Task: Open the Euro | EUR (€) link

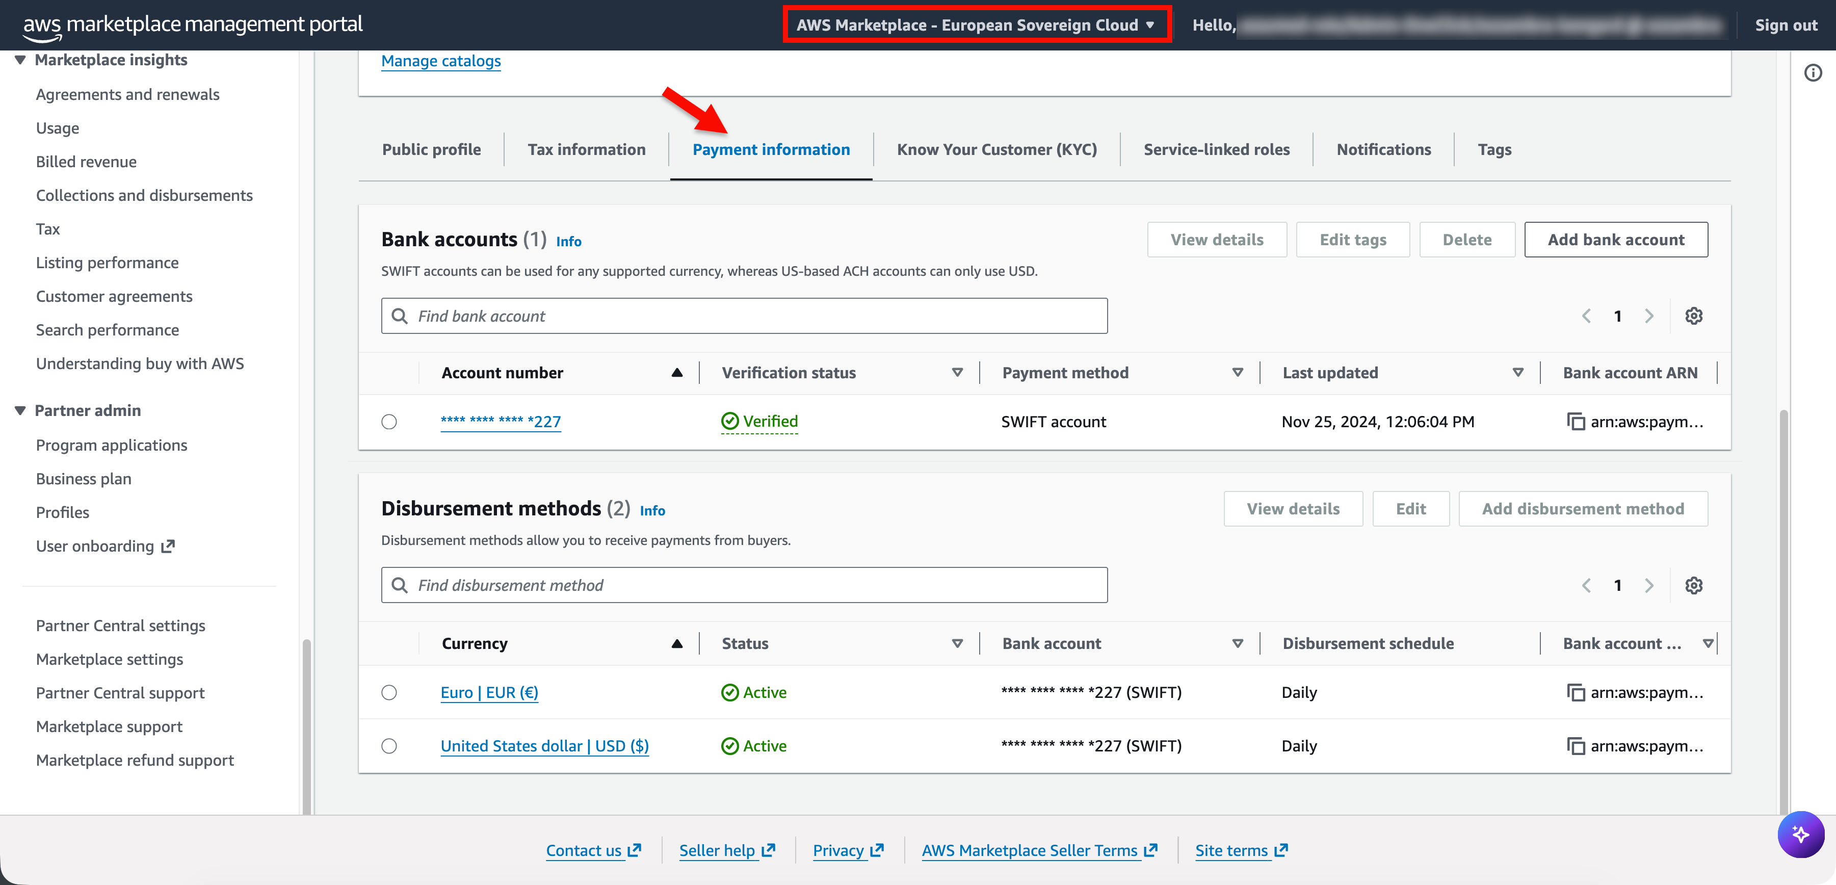Action: [489, 692]
